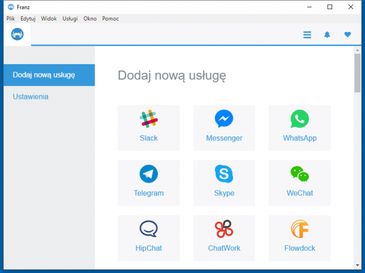The width and height of the screenshot is (365, 273).
Task: Open the Usługi menu
Action: coord(70,18)
